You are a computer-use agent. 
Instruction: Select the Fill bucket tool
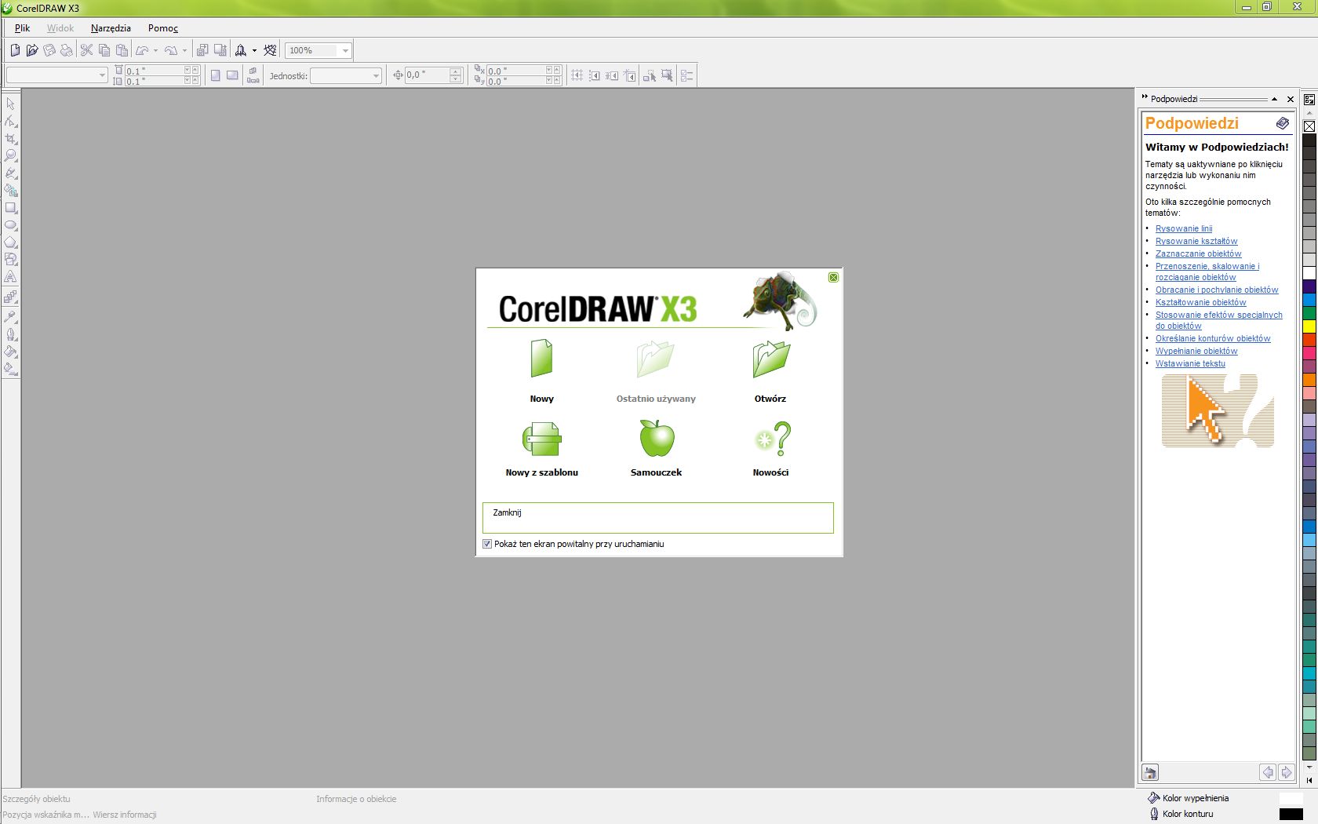(x=11, y=352)
